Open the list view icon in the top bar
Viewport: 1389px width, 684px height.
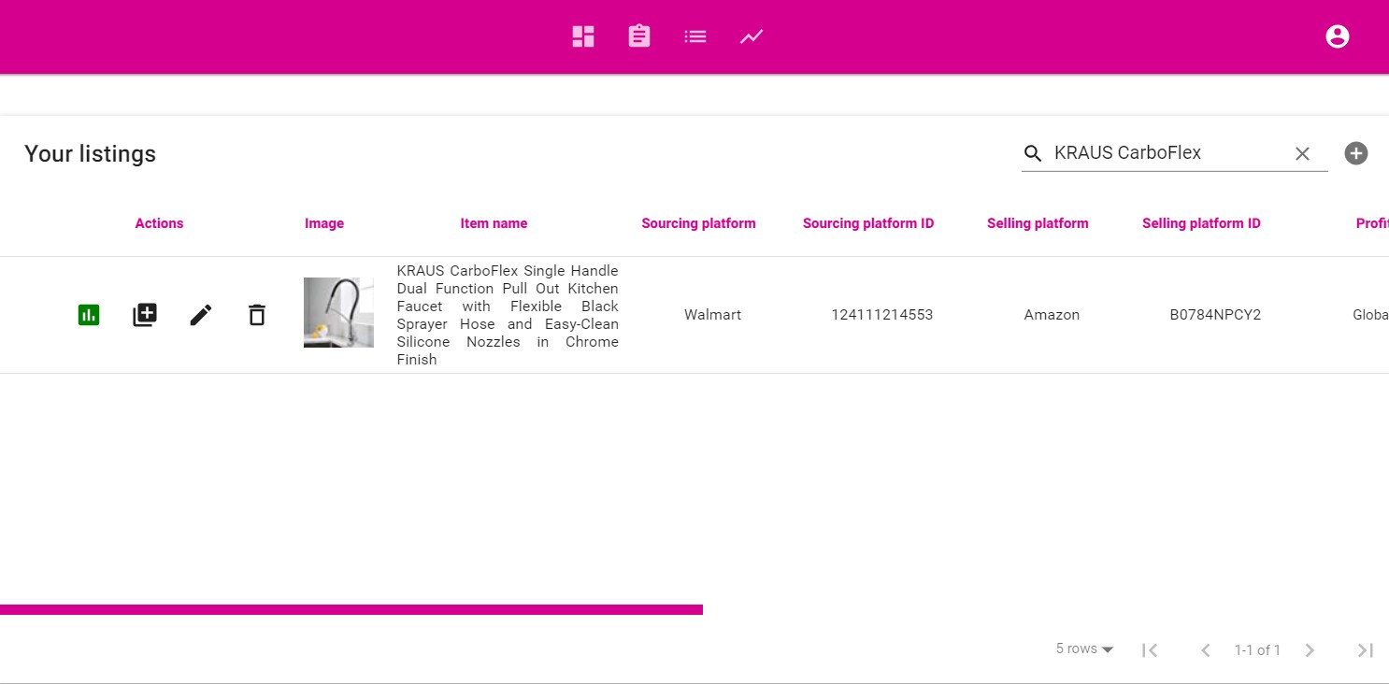695,36
